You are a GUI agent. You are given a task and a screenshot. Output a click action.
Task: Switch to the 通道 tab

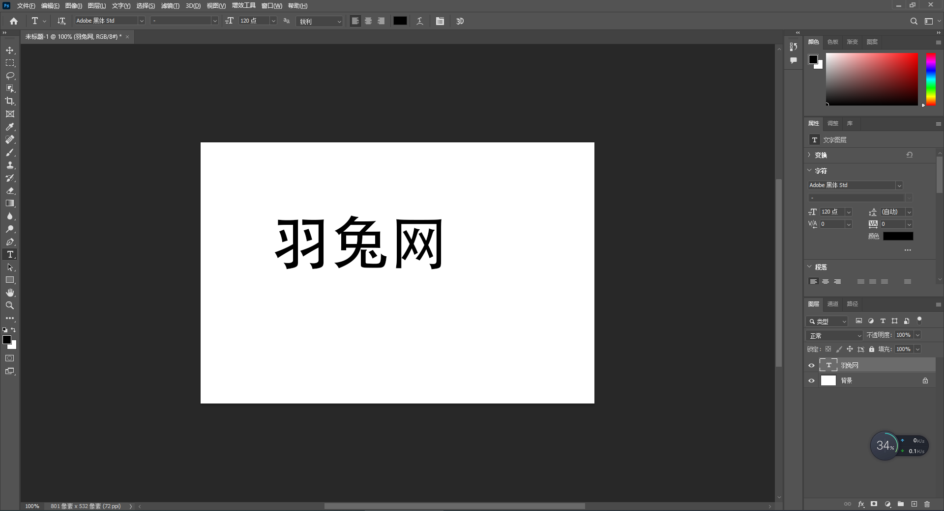pyautogui.click(x=832, y=304)
